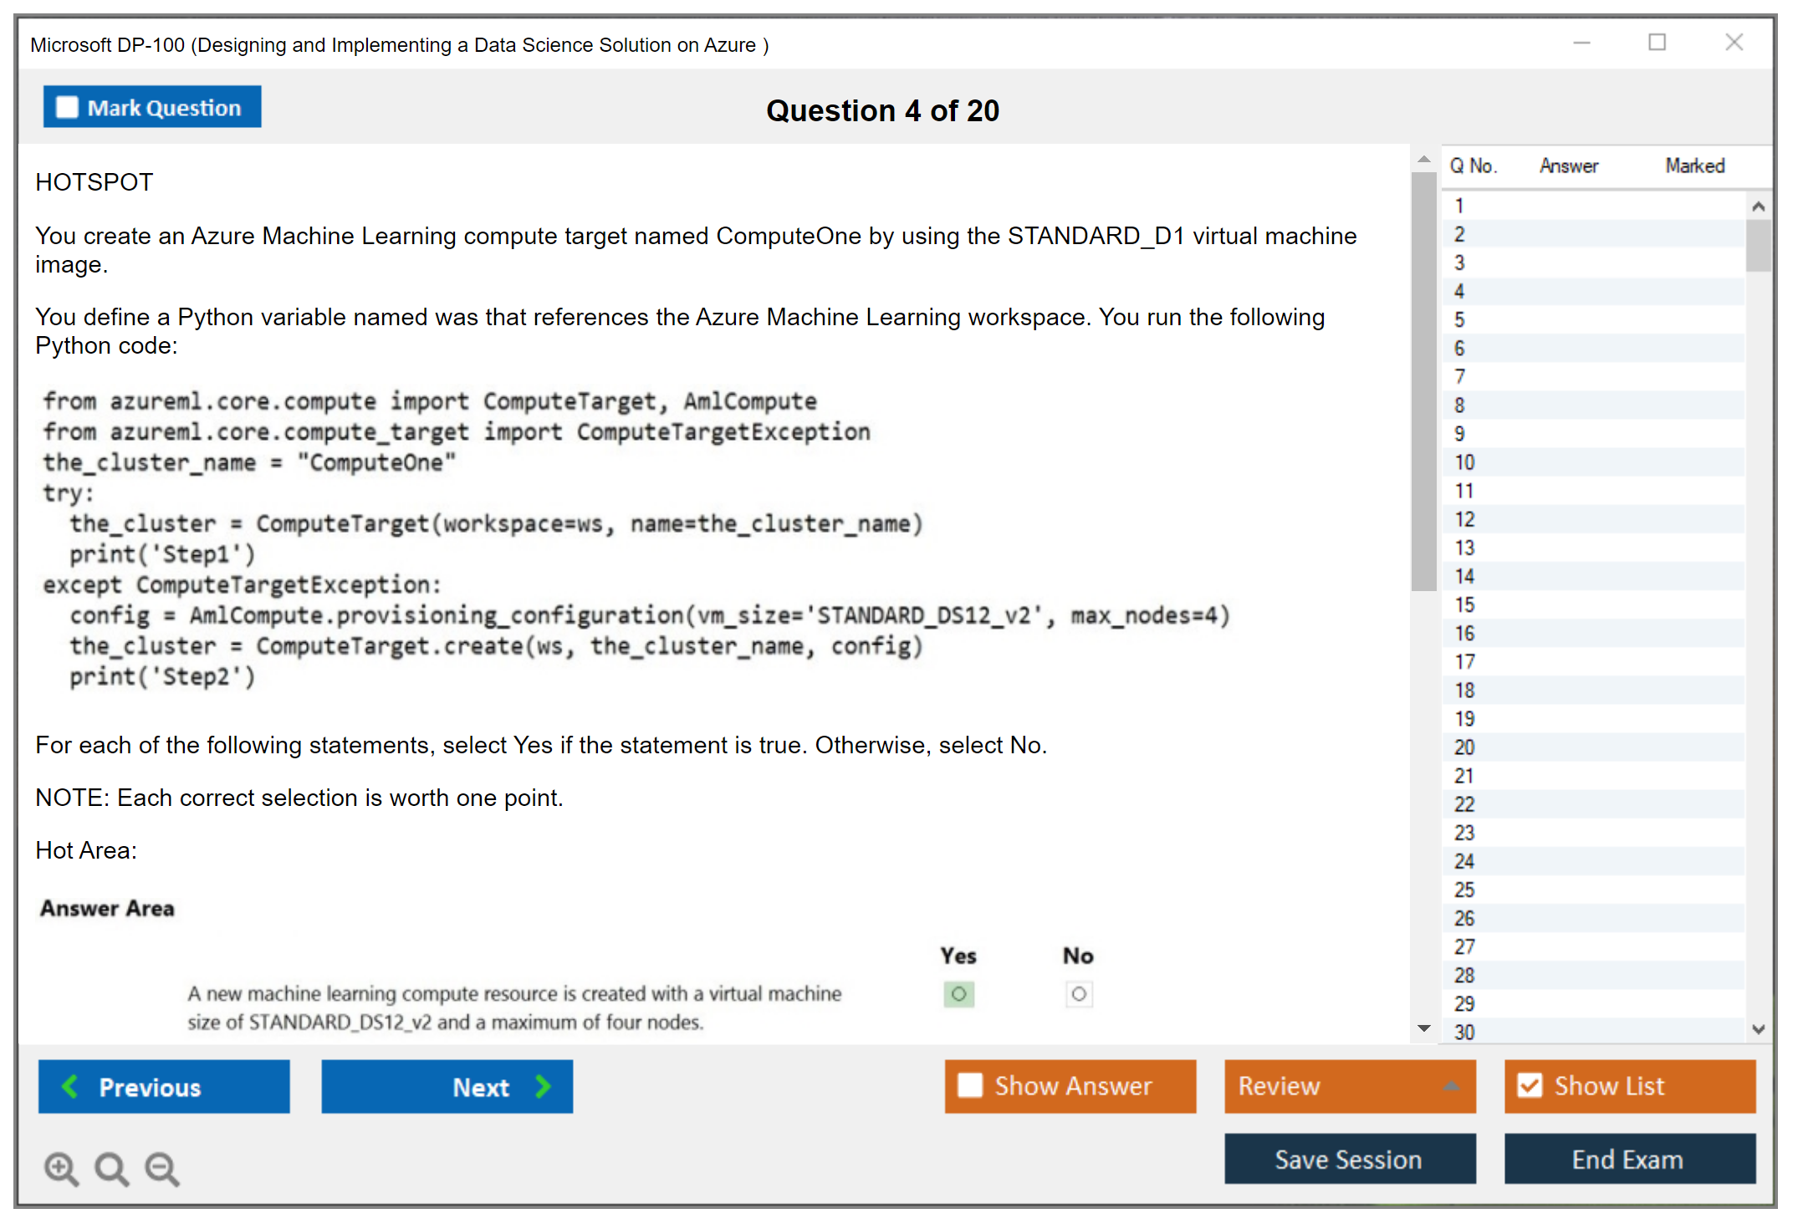
Task: Select question 10 in the list
Action: pos(1464,462)
